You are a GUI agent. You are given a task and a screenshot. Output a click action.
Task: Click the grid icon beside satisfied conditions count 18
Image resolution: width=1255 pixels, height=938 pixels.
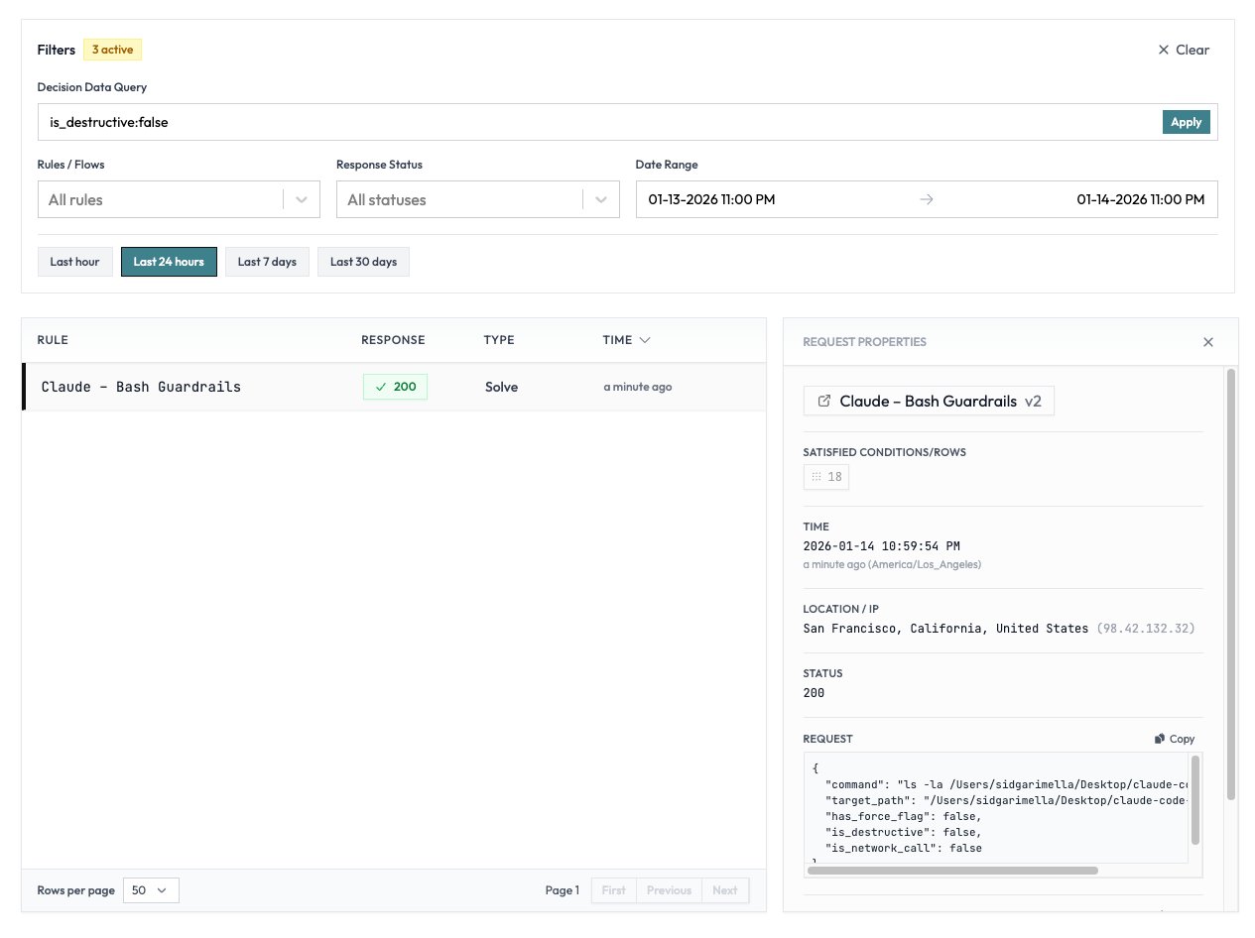[x=816, y=477]
